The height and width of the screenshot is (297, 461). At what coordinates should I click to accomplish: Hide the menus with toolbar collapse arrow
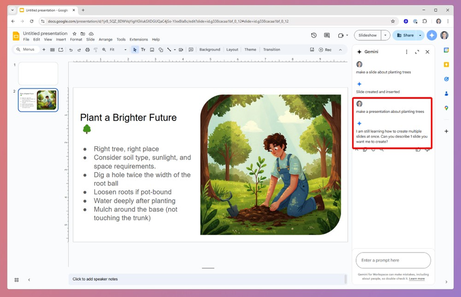point(341,49)
